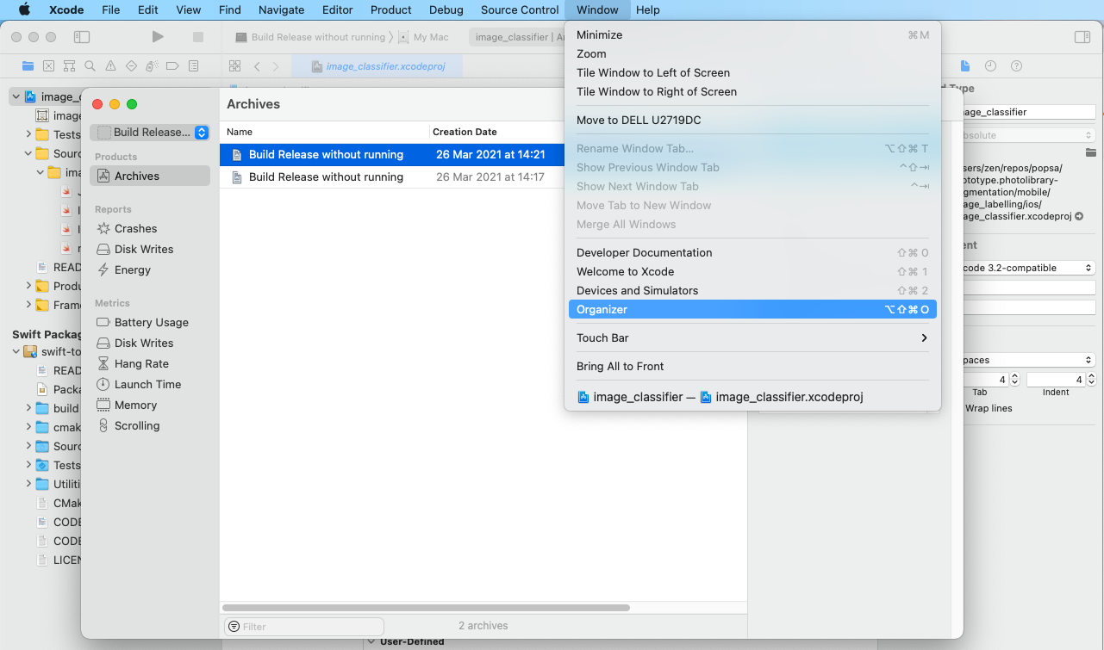Click the Stop button in toolbar
Screen dimensions: 1104x650
197,37
